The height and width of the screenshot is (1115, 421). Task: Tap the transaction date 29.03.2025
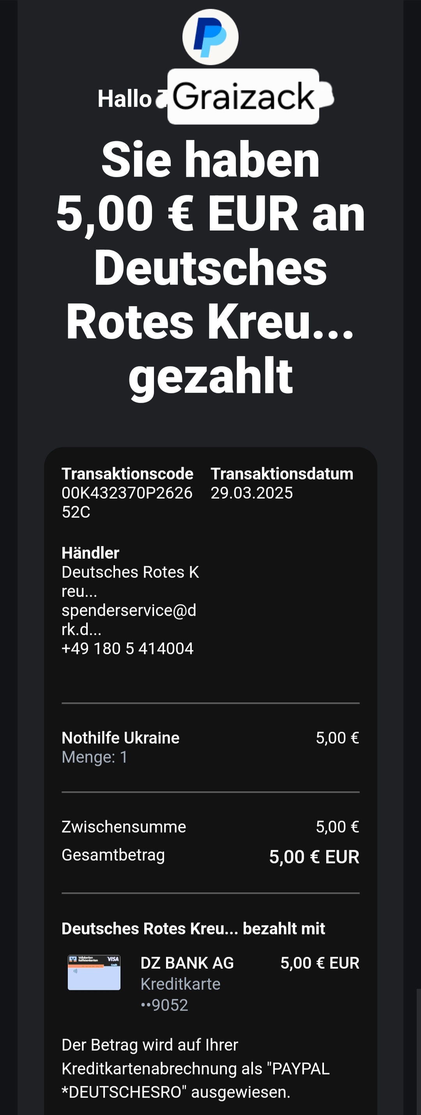point(251,493)
